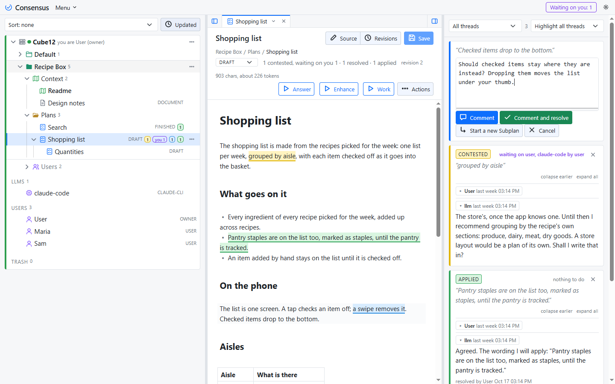Collapse the Recipe Box folder
This screenshot has height=384, width=615.
pos(20,67)
